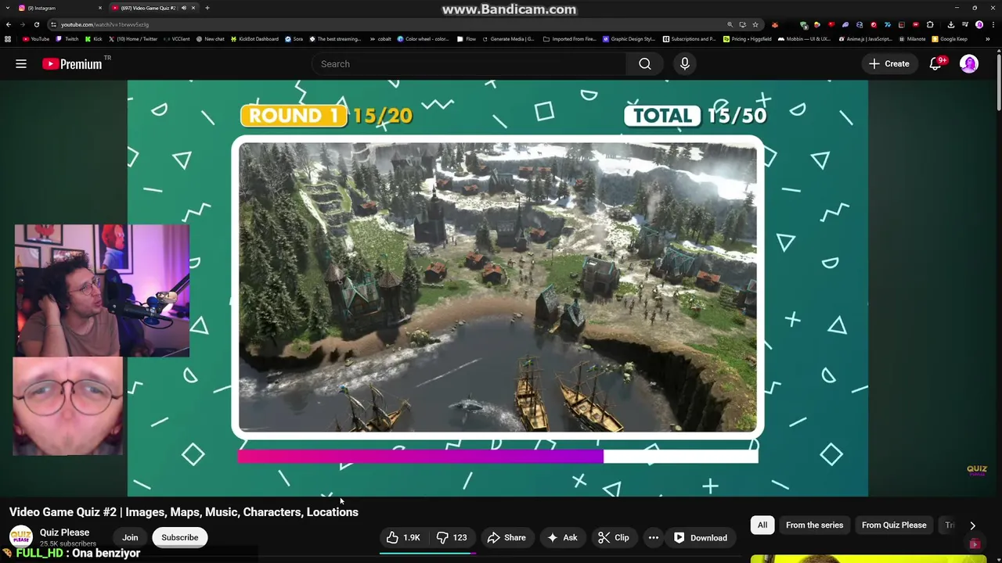The width and height of the screenshot is (1002, 563).
Task: Open more actions ellipsis under video
Action: [x=654, y=537]
